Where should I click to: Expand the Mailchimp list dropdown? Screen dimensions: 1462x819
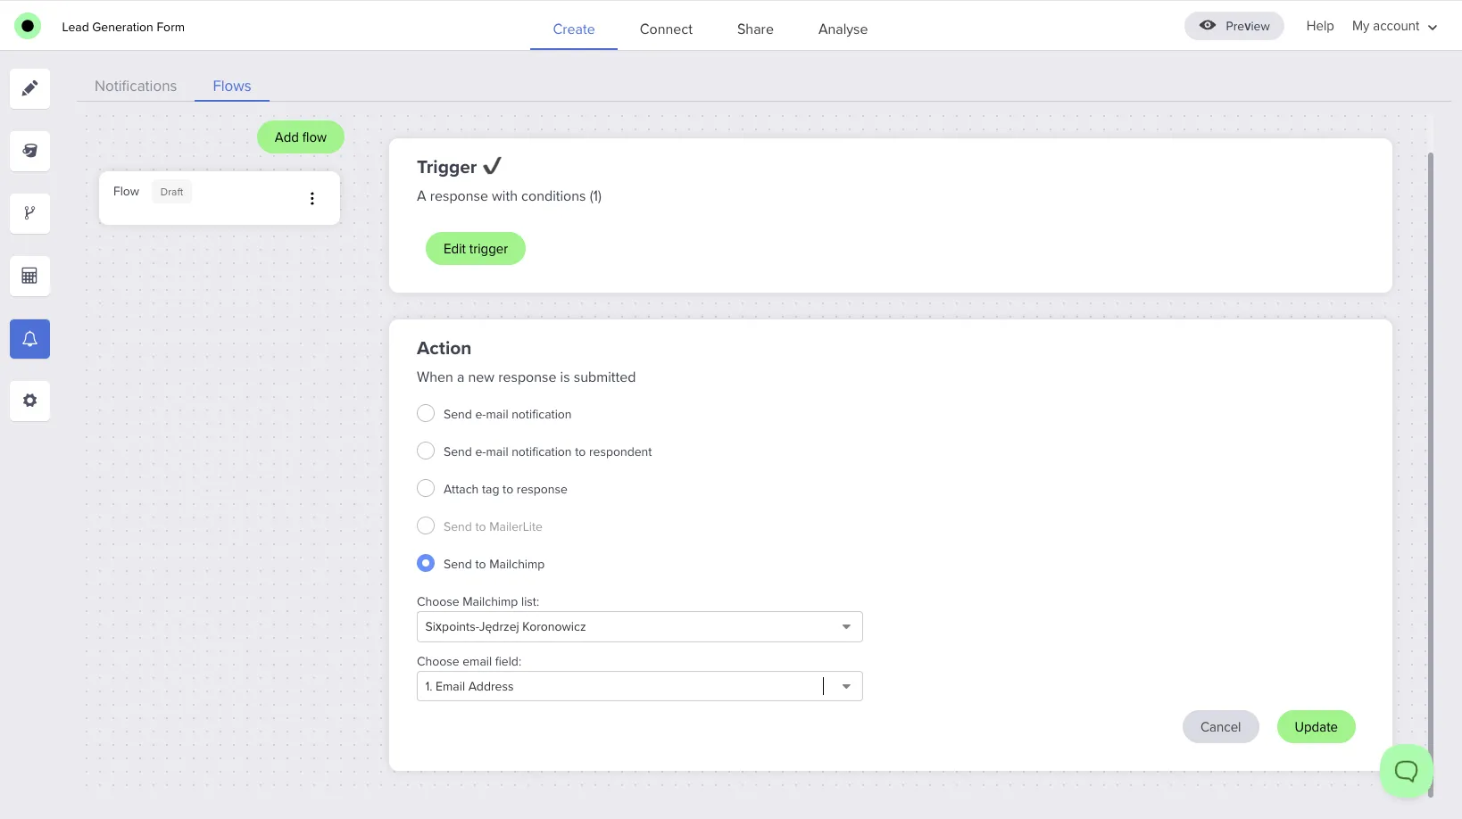pyautogui.click(x=844, y=626)
